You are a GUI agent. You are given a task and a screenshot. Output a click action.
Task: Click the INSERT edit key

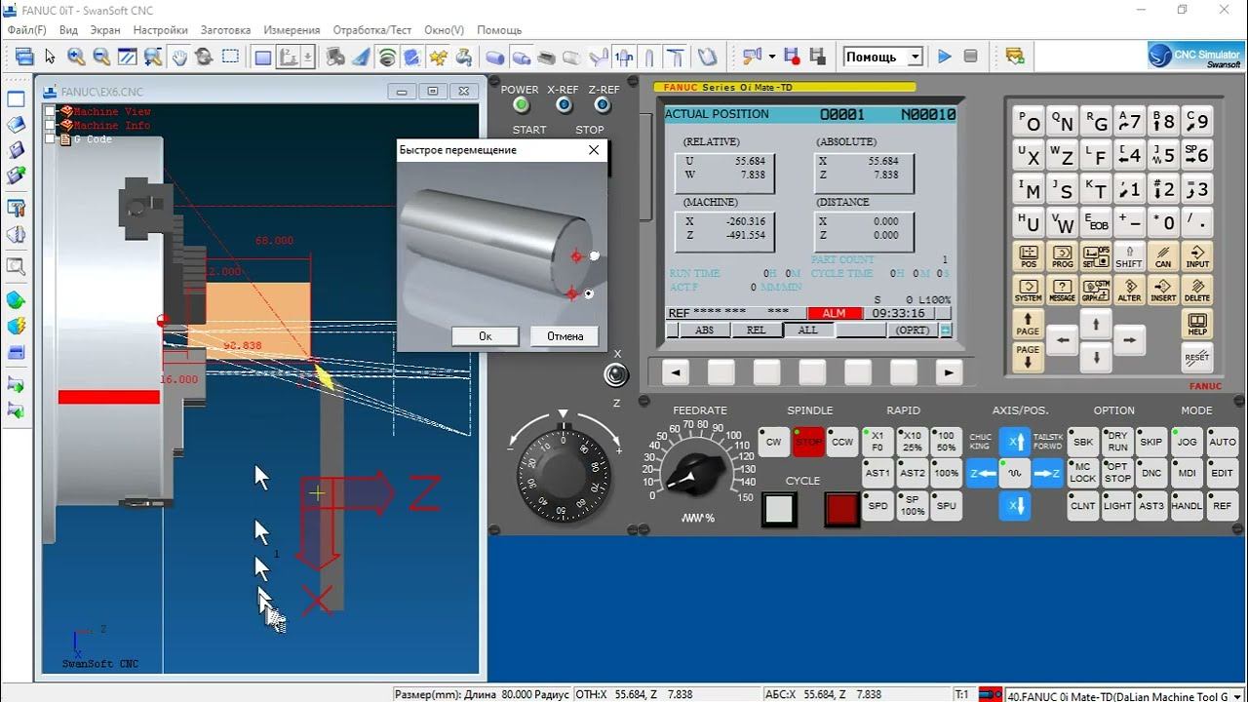pos(1163,291)
